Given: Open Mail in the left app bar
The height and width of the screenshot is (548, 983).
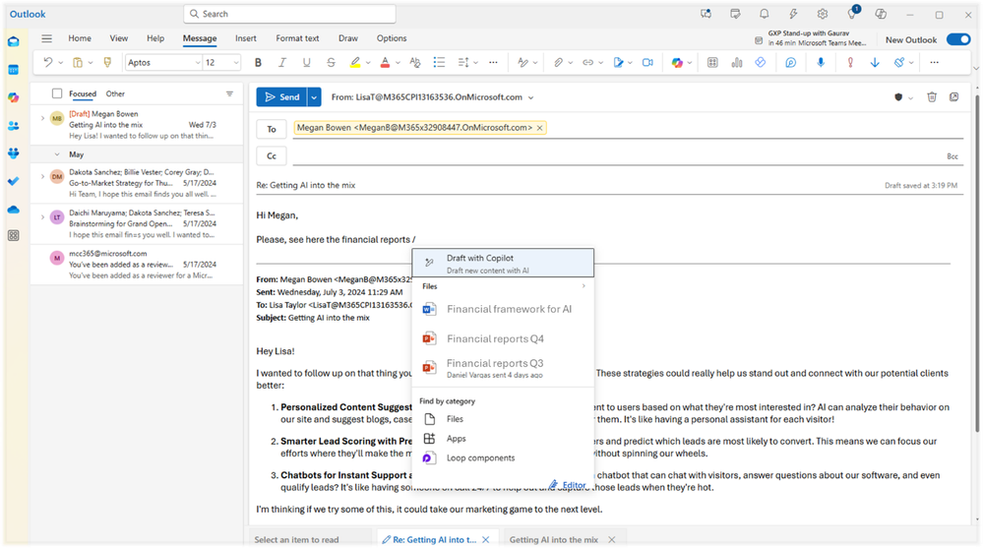Looking at the screenshot, I should pos(13,42).
